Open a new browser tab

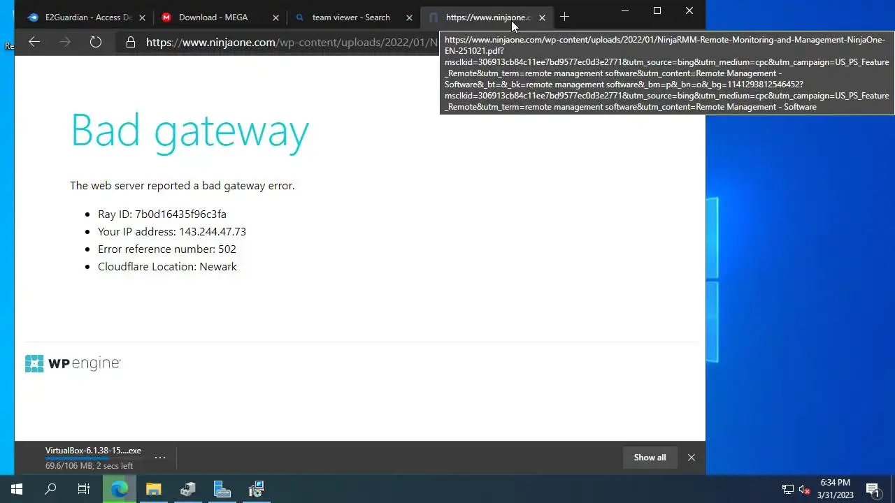click(x=564, y=17)
